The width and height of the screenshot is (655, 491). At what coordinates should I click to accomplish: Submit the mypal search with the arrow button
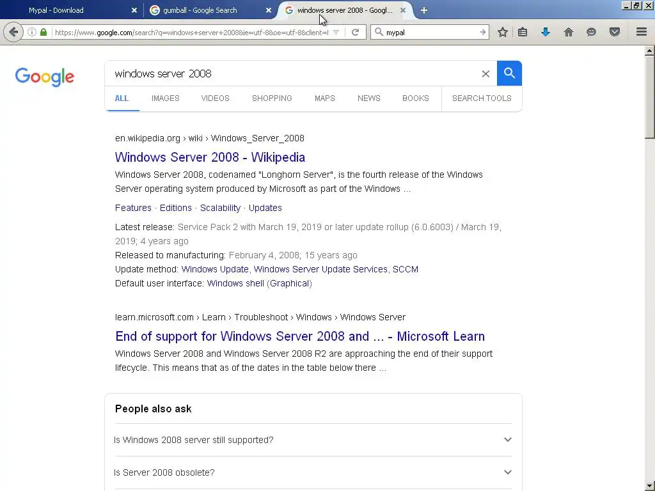tap(482, 32)
